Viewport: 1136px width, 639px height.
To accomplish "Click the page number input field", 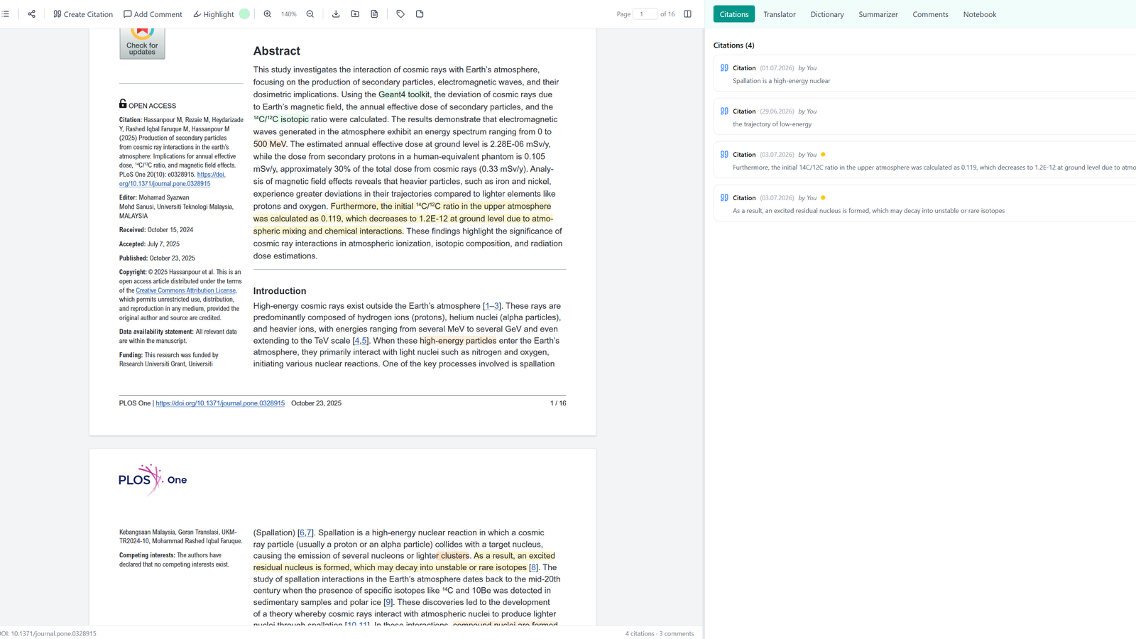I will point(645,14).
